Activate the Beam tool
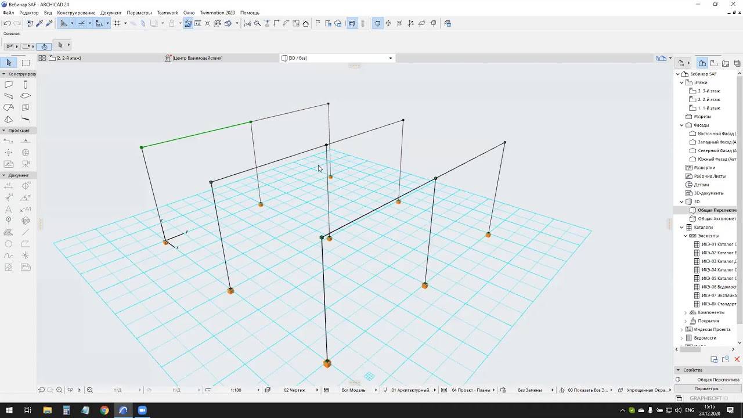Image resolution: width=743 pixels, height=418 pixels. click(9, 96)
